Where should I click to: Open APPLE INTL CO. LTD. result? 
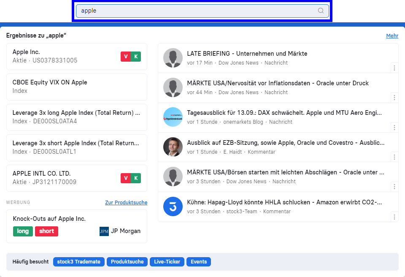(x=77, y=178)
